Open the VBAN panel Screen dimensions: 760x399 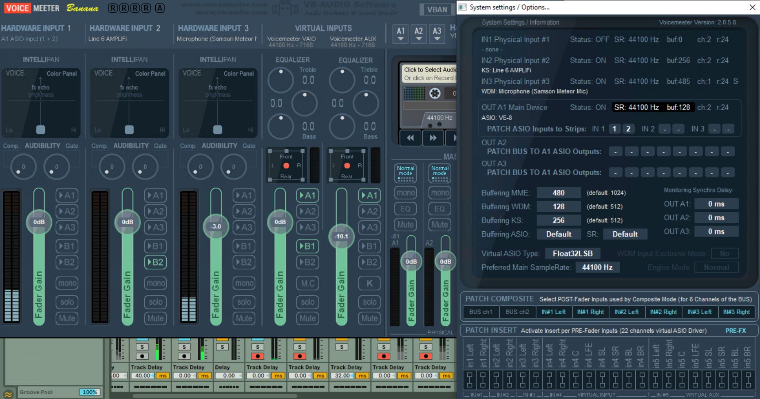coord(437,9)
